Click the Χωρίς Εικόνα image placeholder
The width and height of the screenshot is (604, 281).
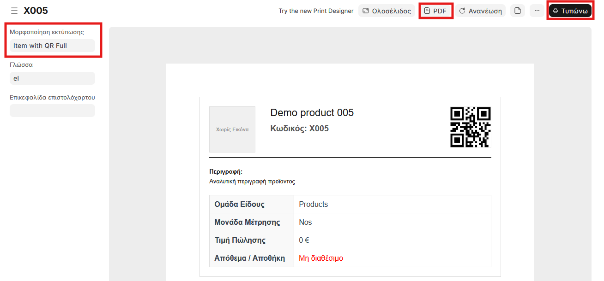(x=232, y=129)
